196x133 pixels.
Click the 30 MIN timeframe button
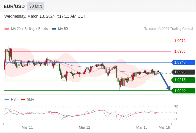tap(36, 6)
